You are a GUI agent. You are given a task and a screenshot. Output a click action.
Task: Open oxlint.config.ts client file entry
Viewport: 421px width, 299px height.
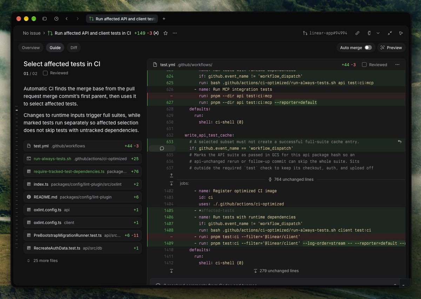tap(82, 222)
